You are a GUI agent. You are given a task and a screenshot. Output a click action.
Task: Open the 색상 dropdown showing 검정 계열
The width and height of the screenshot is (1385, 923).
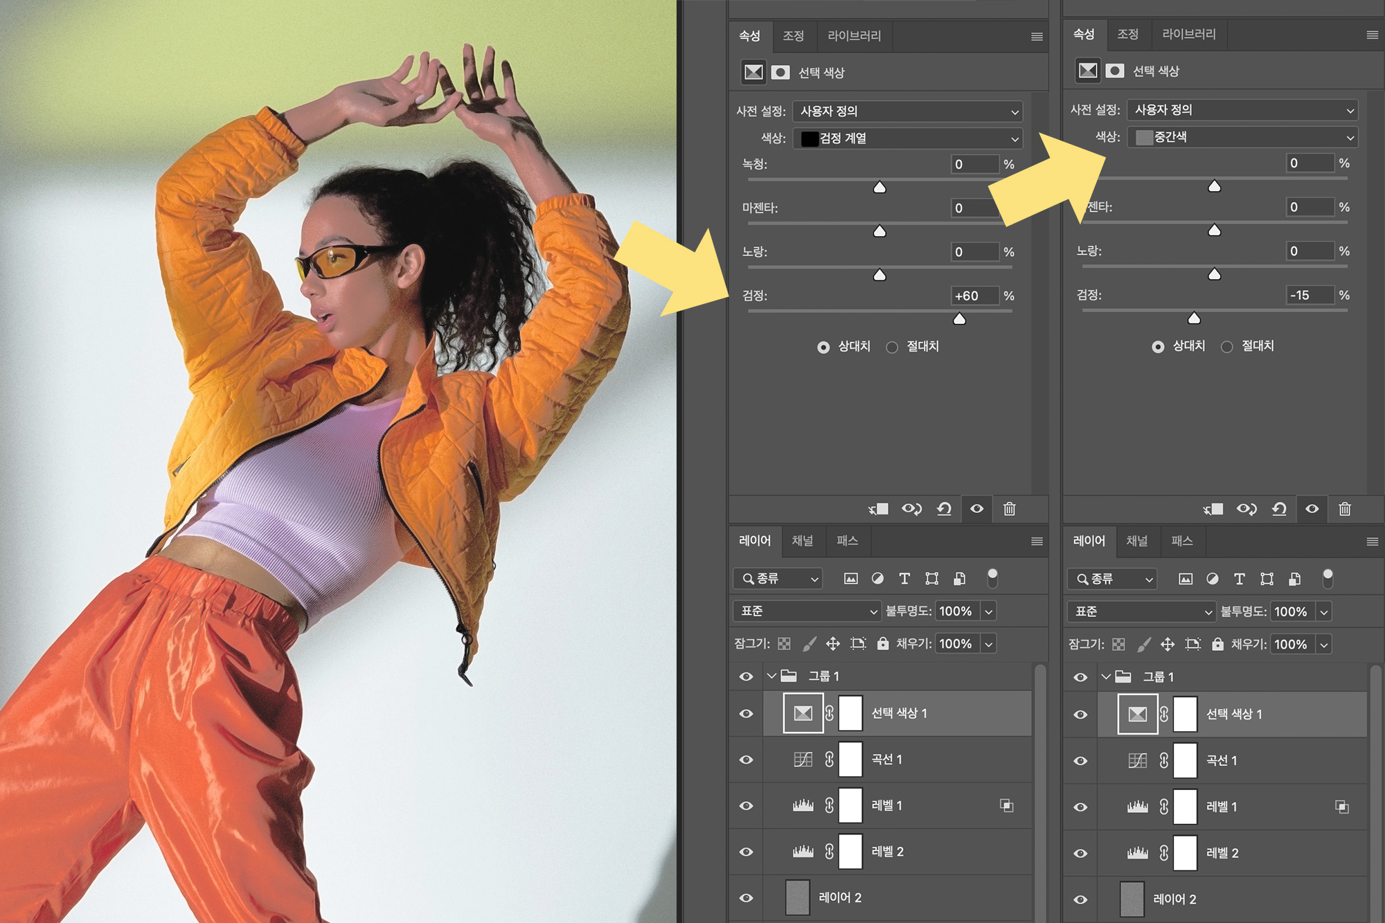(x=907, y=138)
